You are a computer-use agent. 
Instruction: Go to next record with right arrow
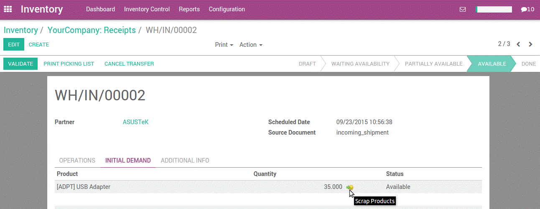pos(531,44)
